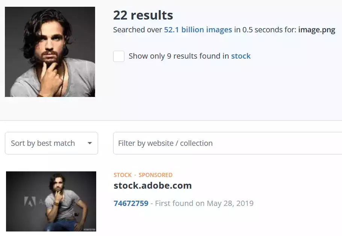The height and width of the screenshot is (236, 342).
Task: Open the "Sort by best match" dropdown
Action: [51, 143]
